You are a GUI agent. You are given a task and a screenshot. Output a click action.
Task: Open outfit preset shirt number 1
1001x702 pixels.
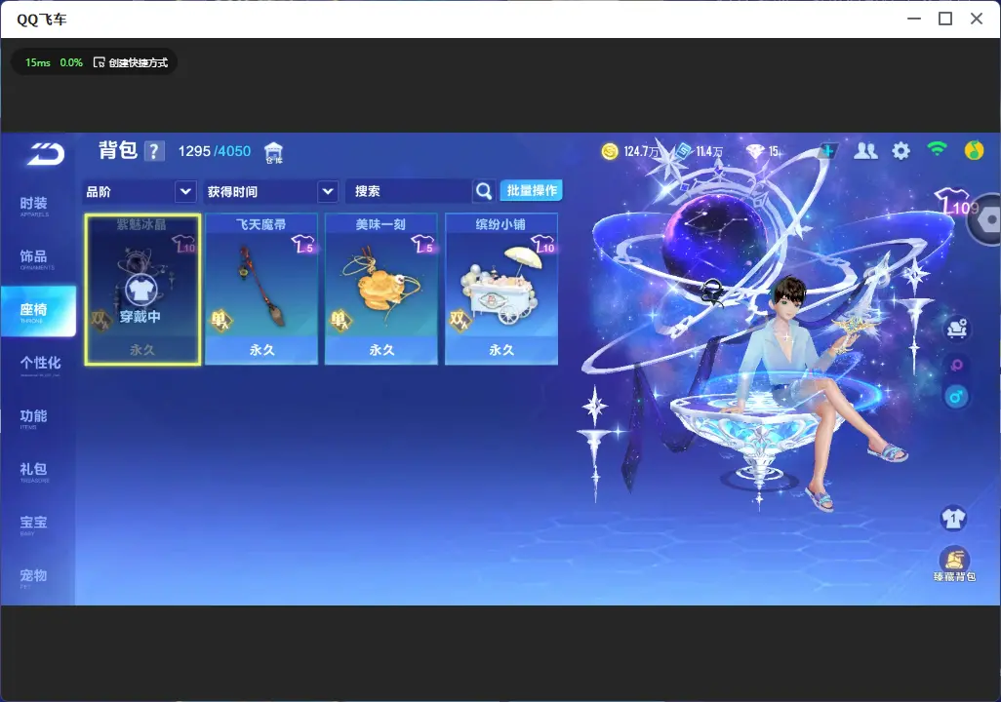tap(954, 518)
